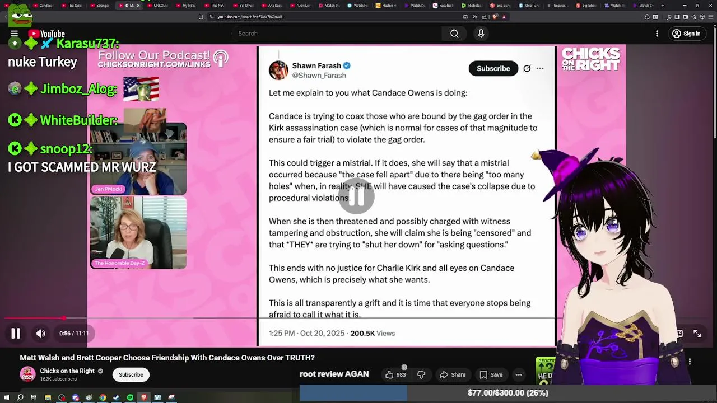This screenshot has width=717, height=403.
Task: Open the Chicks on the Right channel avatar
Action: pyautogui.click(x=27, y=374)
